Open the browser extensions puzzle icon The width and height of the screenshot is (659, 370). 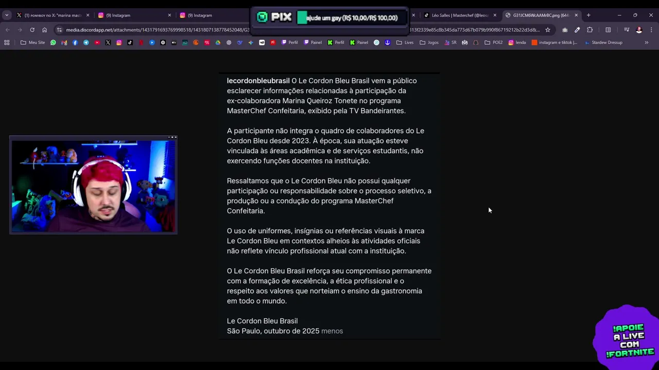coord(590,30)
